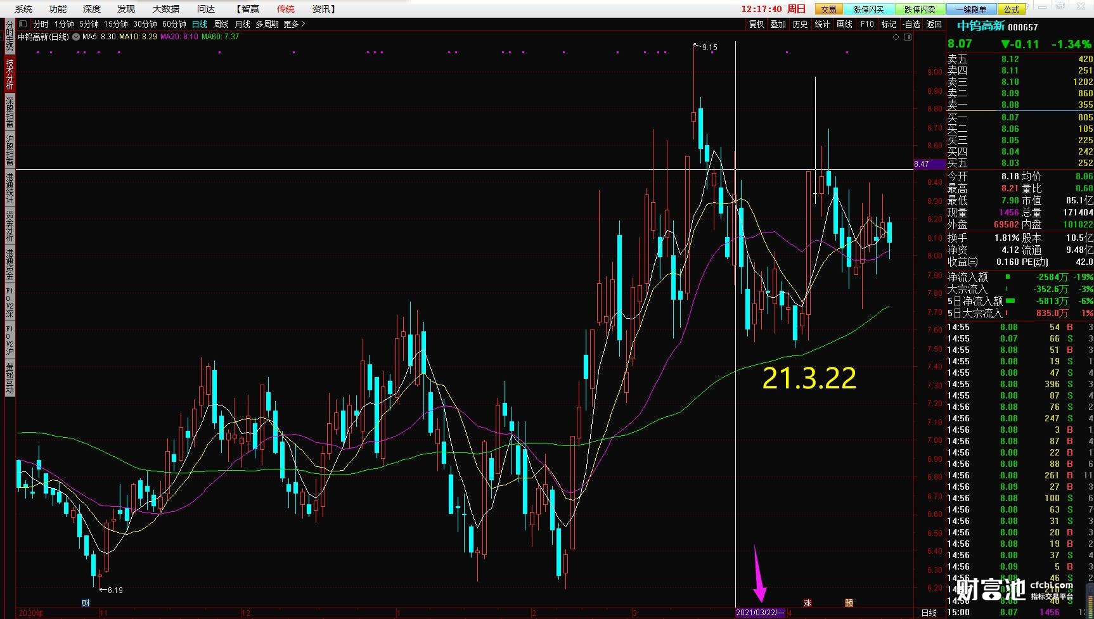The height and width of the screenshot is (619, 1094).
Task: Click the 2021/03/22 date label
Action: [x=760, y=613]
